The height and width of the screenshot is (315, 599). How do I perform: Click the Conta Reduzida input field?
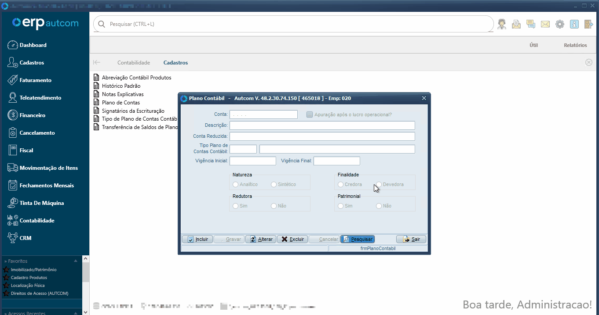322,136
